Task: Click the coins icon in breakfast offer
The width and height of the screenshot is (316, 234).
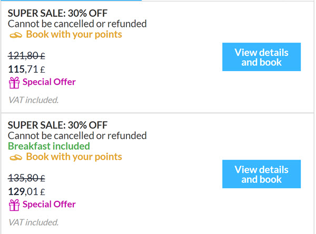Action: (x=16, y=158)
